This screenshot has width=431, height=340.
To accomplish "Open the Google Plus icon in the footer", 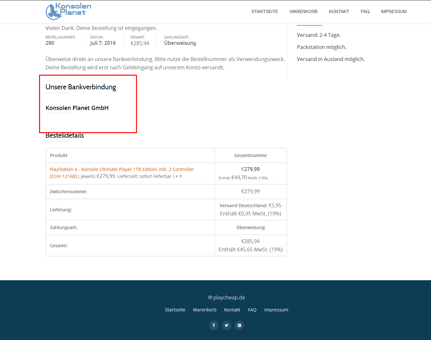I will [239, 325].
